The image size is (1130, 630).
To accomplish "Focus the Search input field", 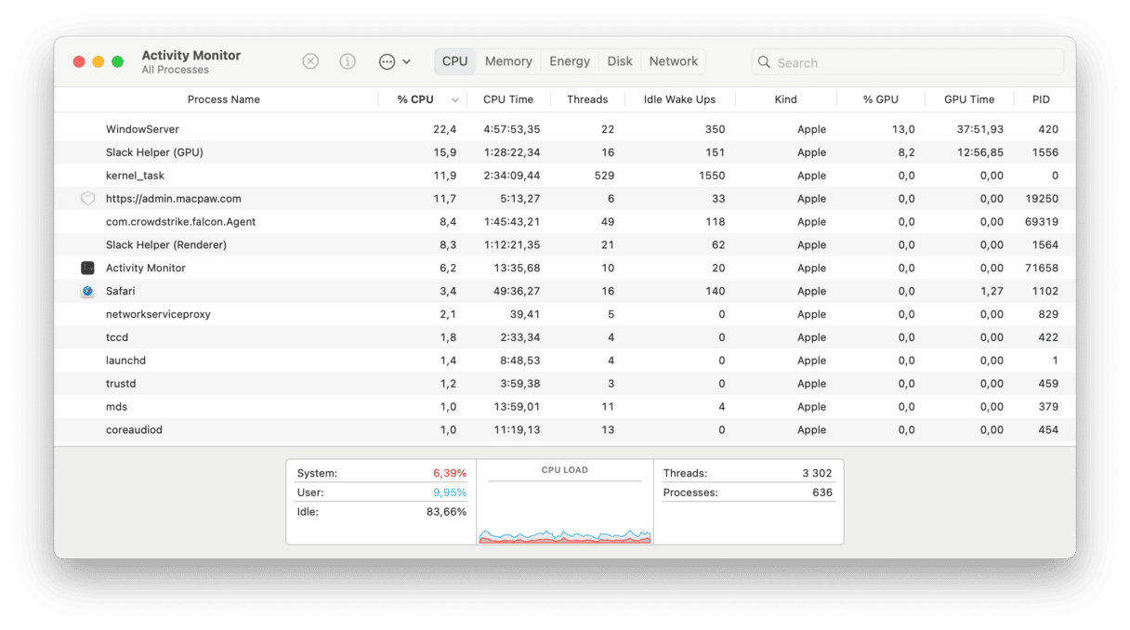I will click(915, 62).
